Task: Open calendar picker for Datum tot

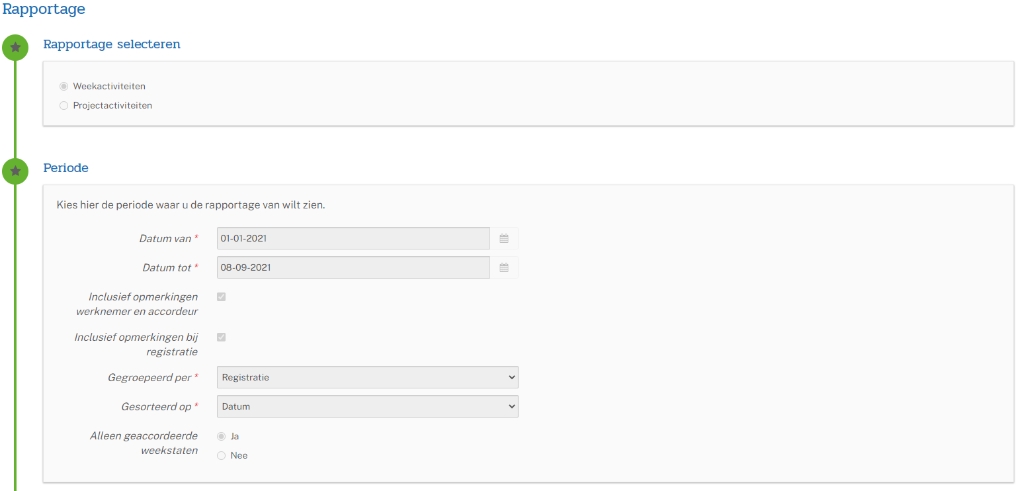Action: (x=504, y=267)
